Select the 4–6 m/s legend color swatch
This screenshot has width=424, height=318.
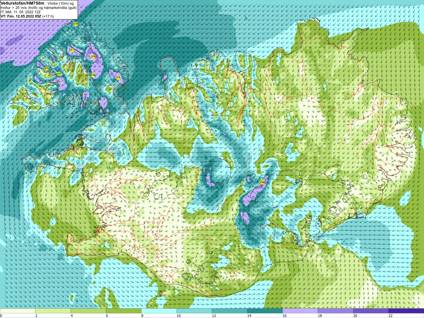click(x=88, y=311)
